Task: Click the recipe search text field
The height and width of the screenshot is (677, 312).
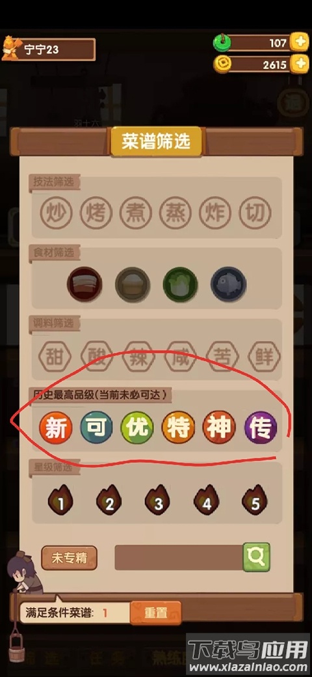Action: pos(179,557)
